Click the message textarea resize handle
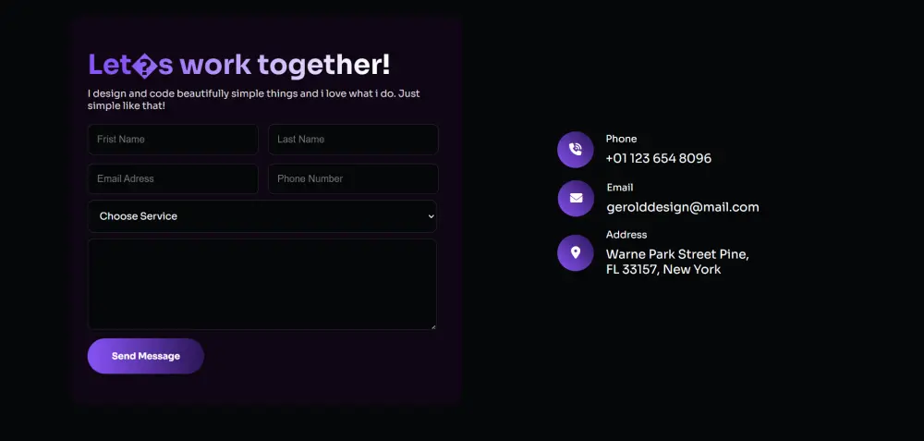 [433, 326]
